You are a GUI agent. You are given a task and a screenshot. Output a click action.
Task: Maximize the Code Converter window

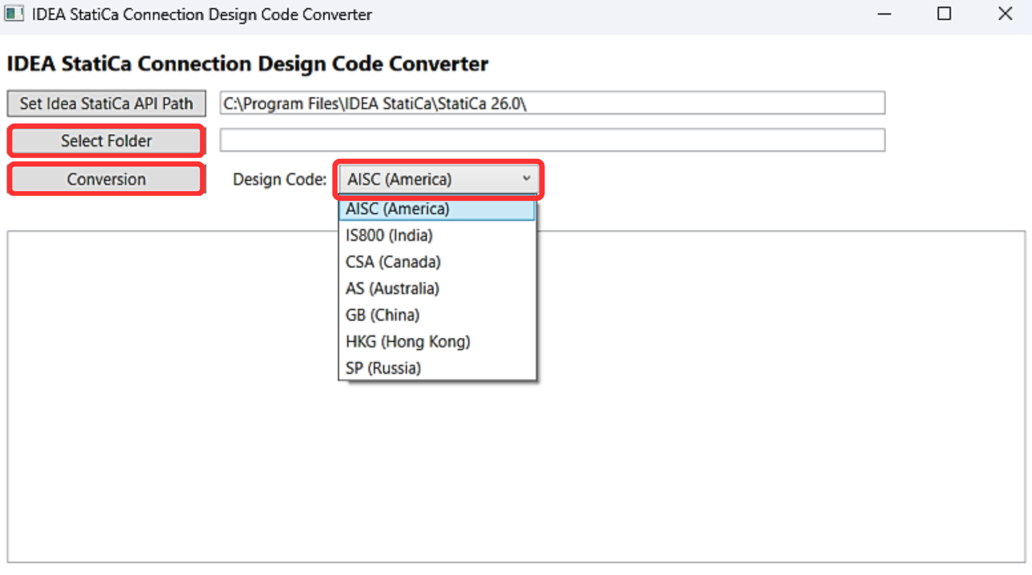[x=944, y=14]
